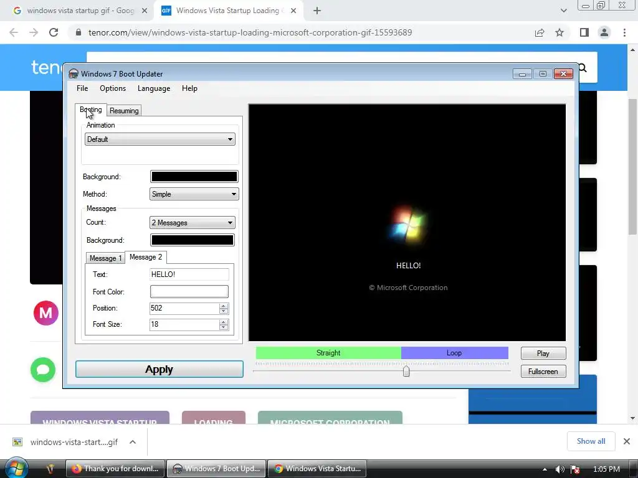Click the volume speaker tray icon

(x=560, y=469)
